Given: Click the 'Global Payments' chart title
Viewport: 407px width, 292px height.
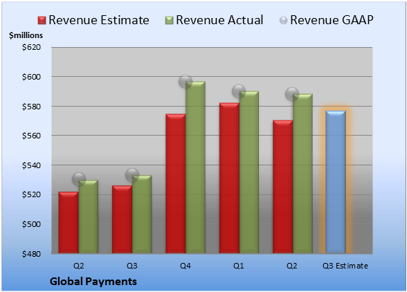Looking at the screenshot, I should point(93,282).
